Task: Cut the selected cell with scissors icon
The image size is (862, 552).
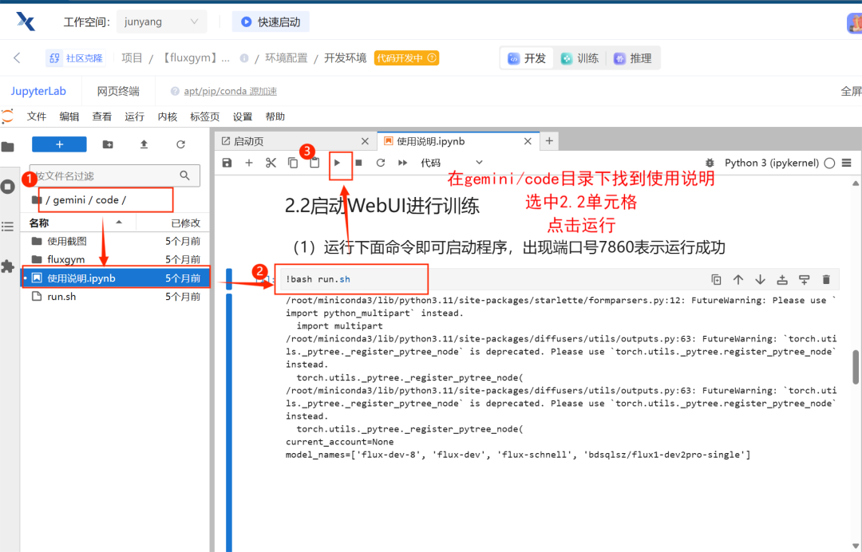Action: 271,163
